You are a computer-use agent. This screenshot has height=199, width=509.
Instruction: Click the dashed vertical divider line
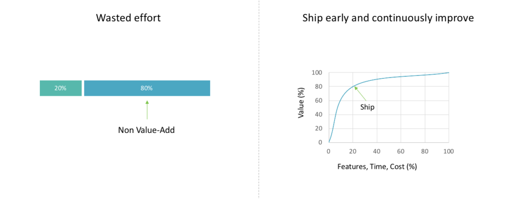click(x=258, y=99)
